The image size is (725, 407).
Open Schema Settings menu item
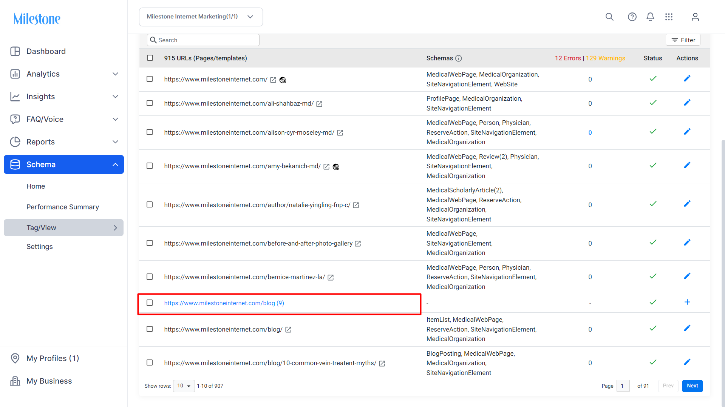pyautogui.click(x=40, y=247)
